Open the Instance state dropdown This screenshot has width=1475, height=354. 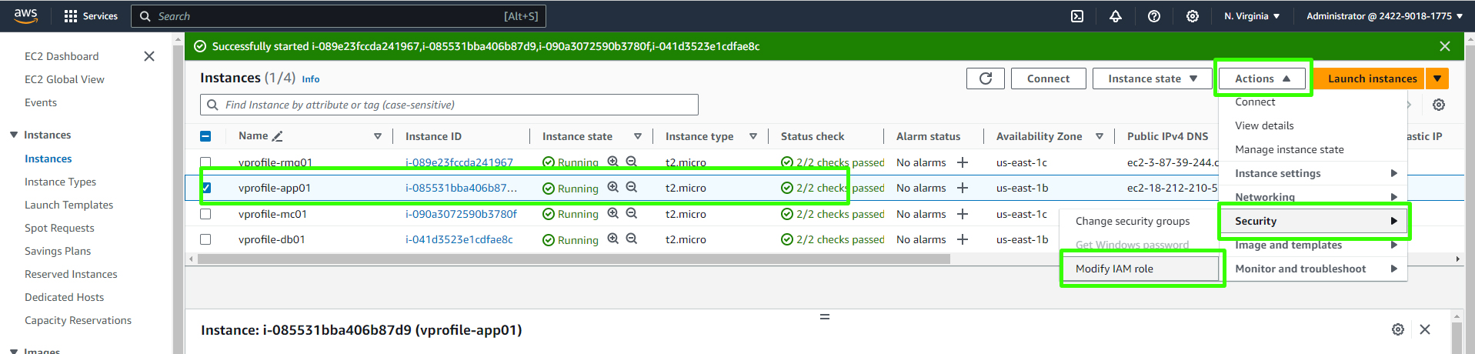pos(1153,78)
